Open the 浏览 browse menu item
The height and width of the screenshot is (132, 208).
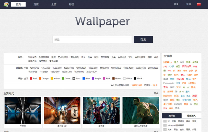36,4
